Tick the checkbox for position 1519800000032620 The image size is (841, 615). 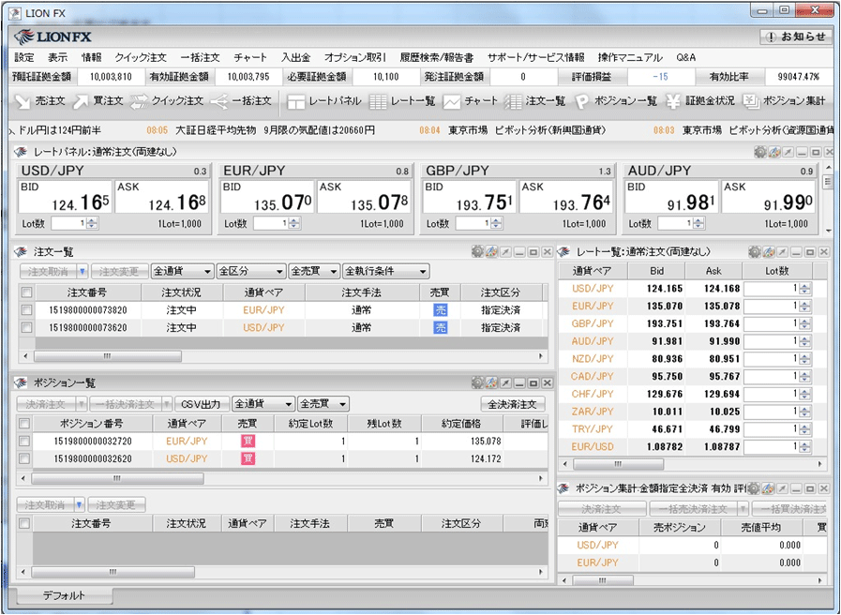(24, 458)
